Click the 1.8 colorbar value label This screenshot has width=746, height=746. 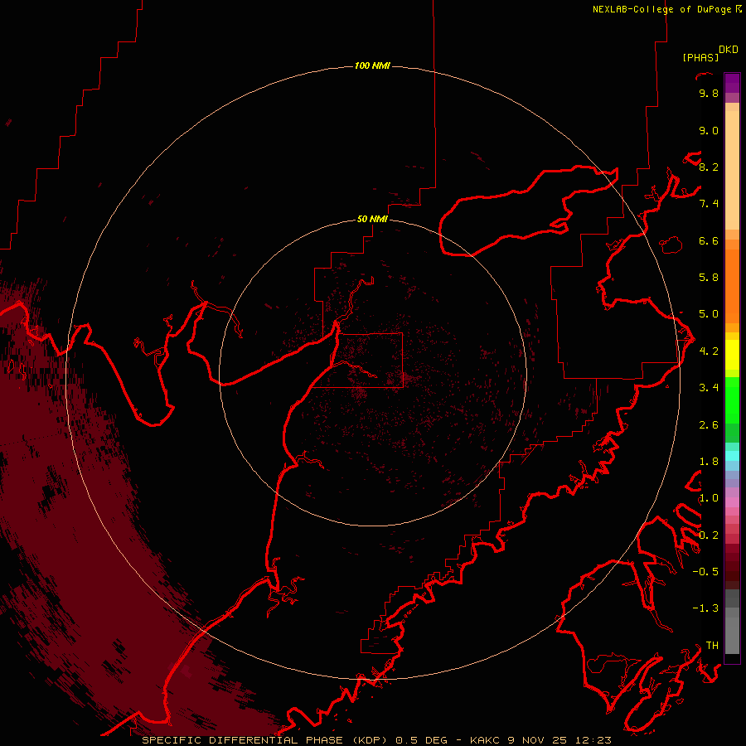[709, 462]
